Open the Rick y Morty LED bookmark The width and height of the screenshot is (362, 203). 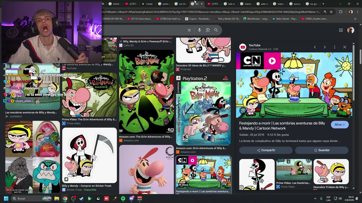coord(227,19)
